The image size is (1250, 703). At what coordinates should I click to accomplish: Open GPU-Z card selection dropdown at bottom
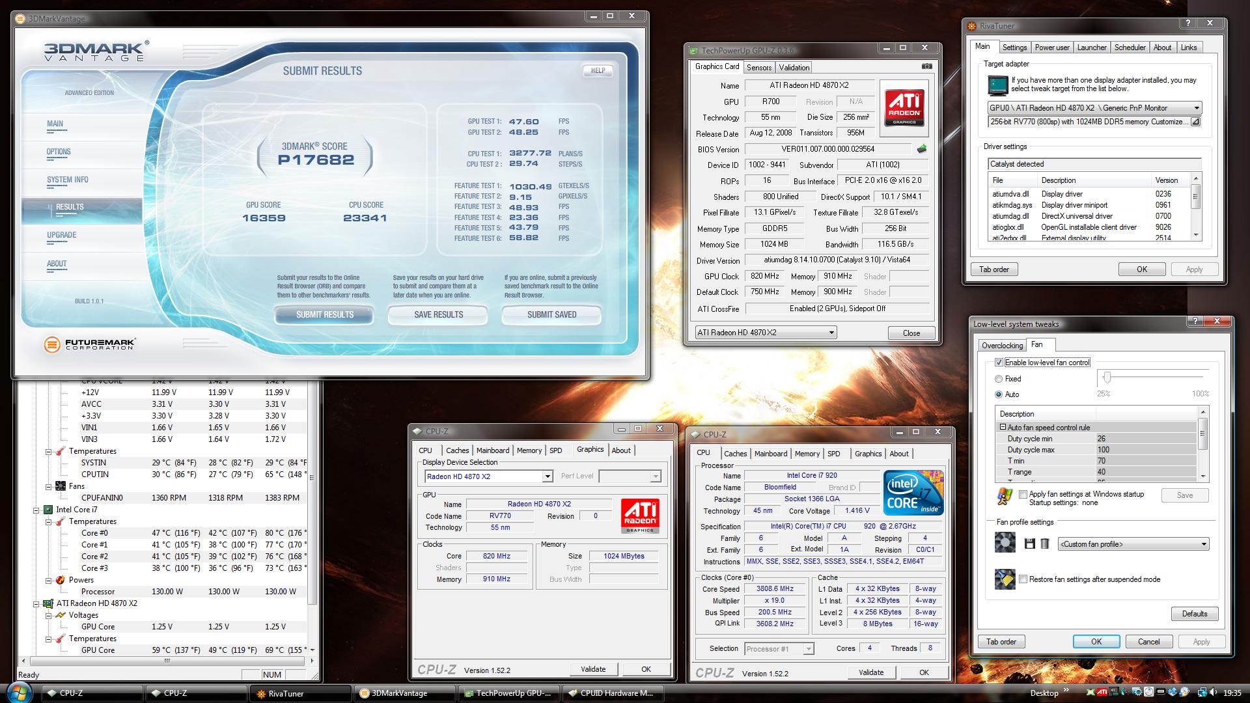766,333
